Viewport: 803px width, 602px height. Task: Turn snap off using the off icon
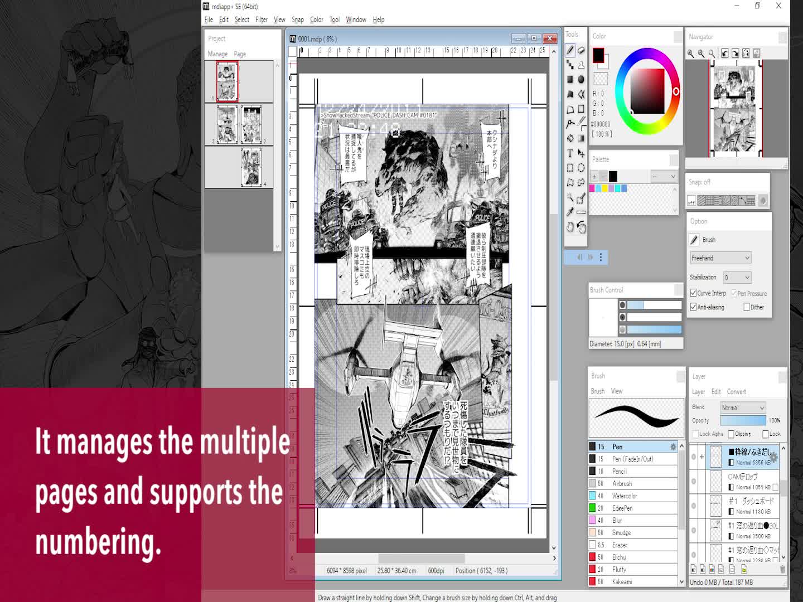pos(691,201)
